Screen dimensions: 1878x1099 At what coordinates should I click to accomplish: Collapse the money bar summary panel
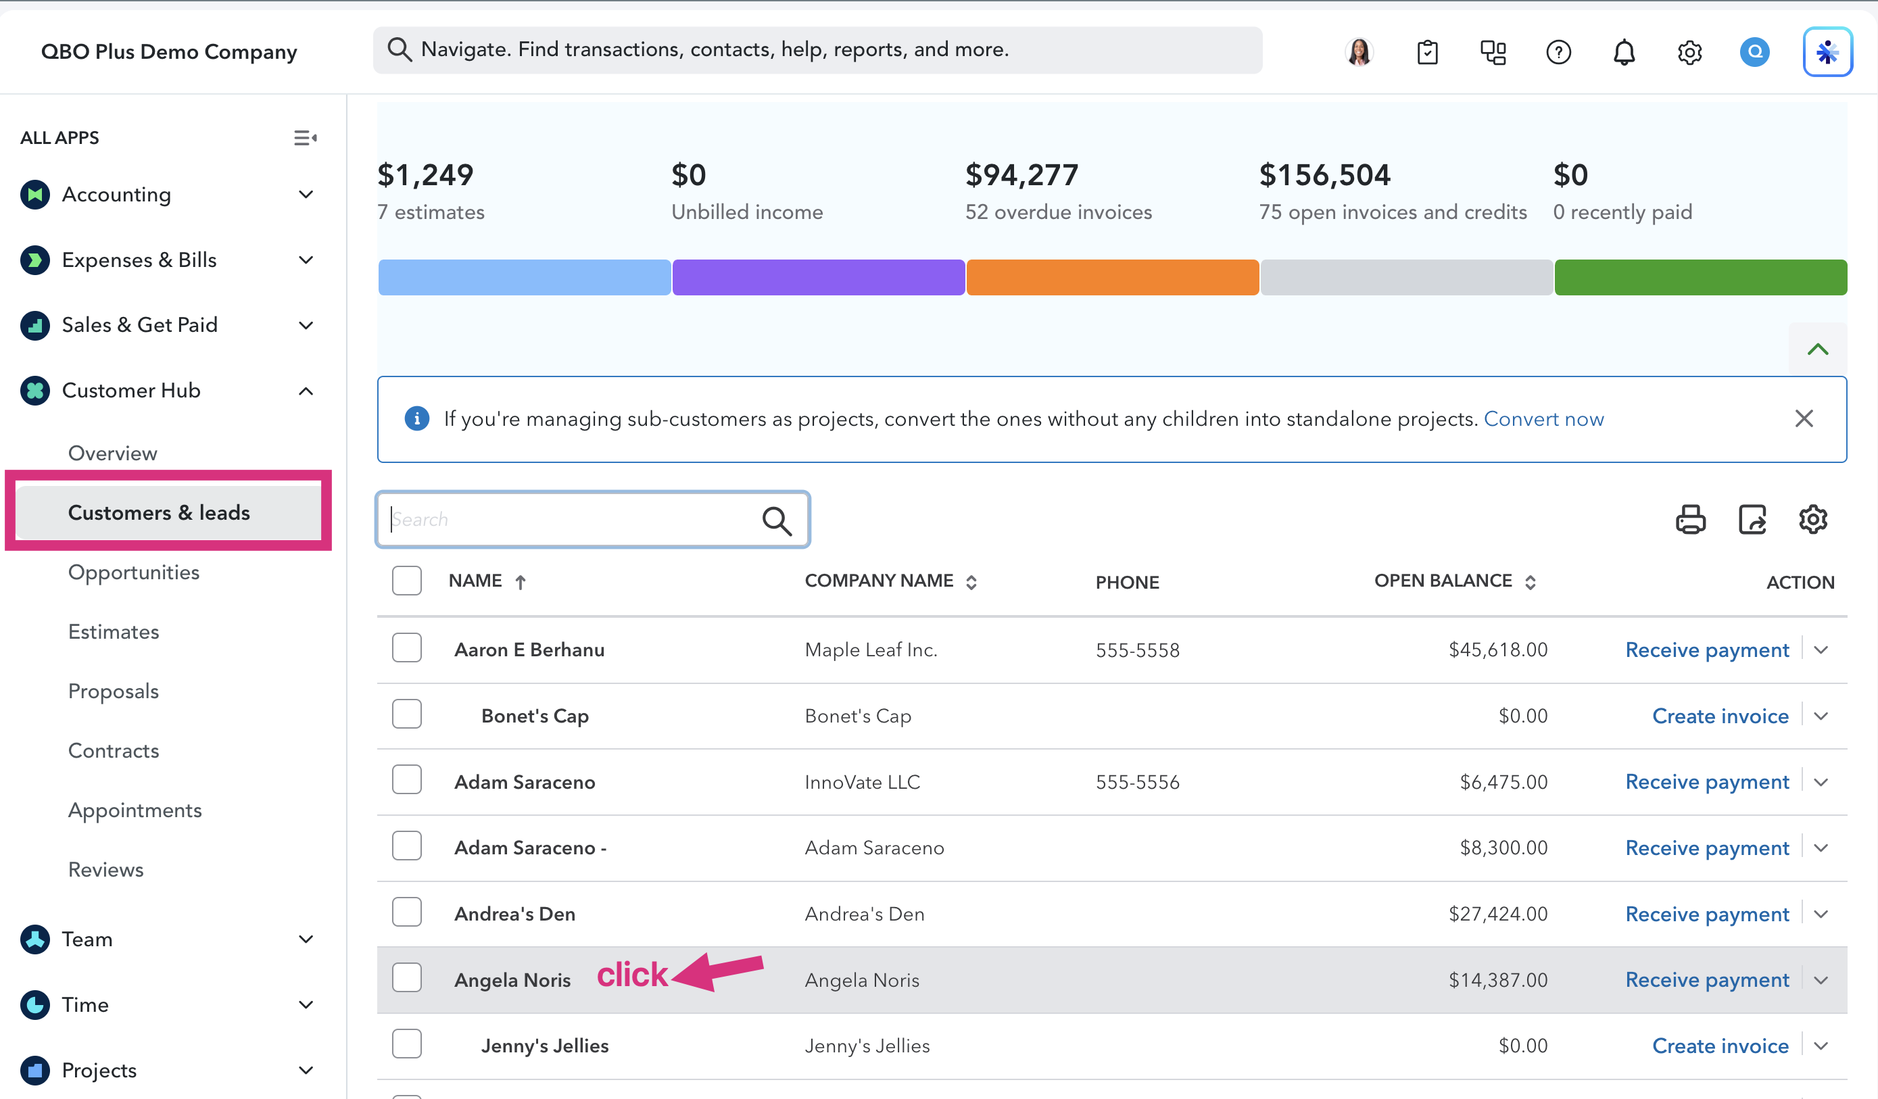[1818, 349]
